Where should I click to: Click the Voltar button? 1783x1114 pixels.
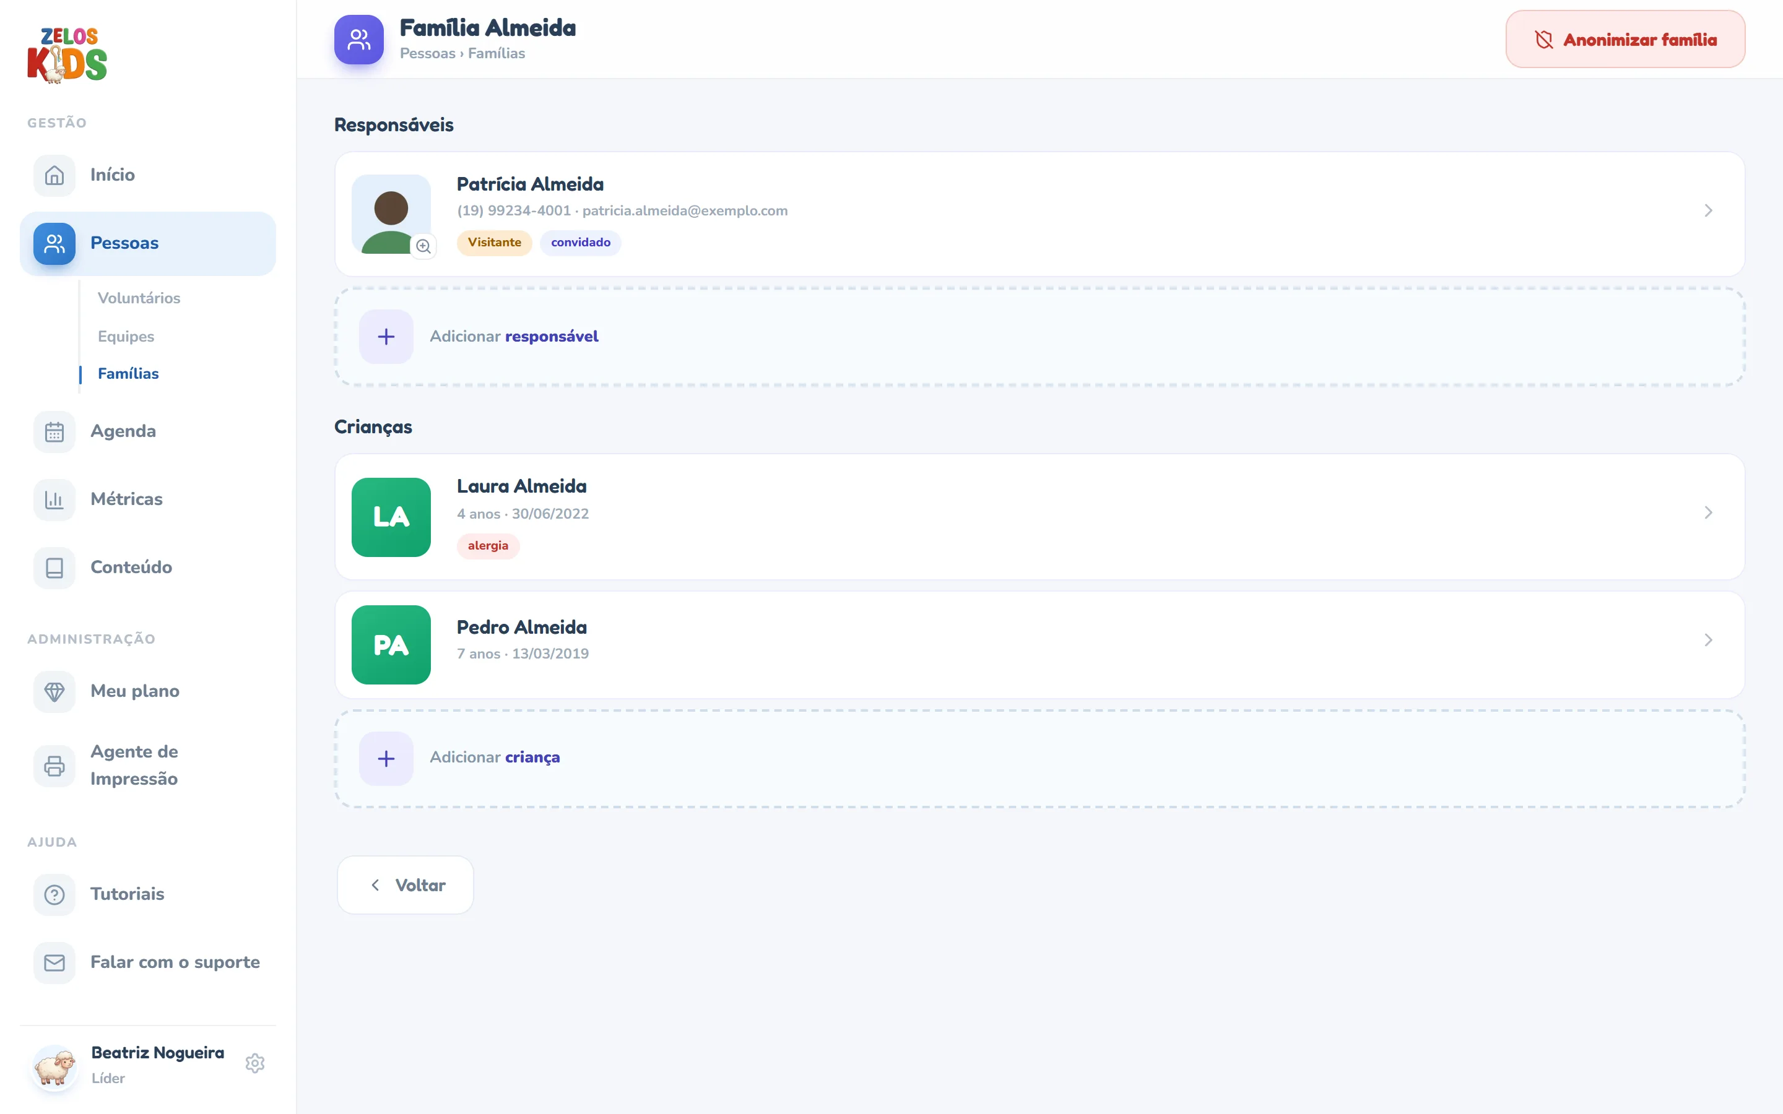406,885
